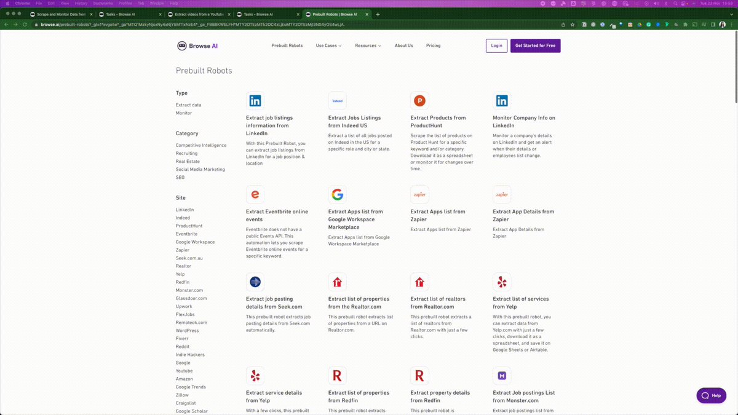This screenshot has width=738, height=415.
Task: Filter by Indie Hackers site
Action: (x=190, y=355)
